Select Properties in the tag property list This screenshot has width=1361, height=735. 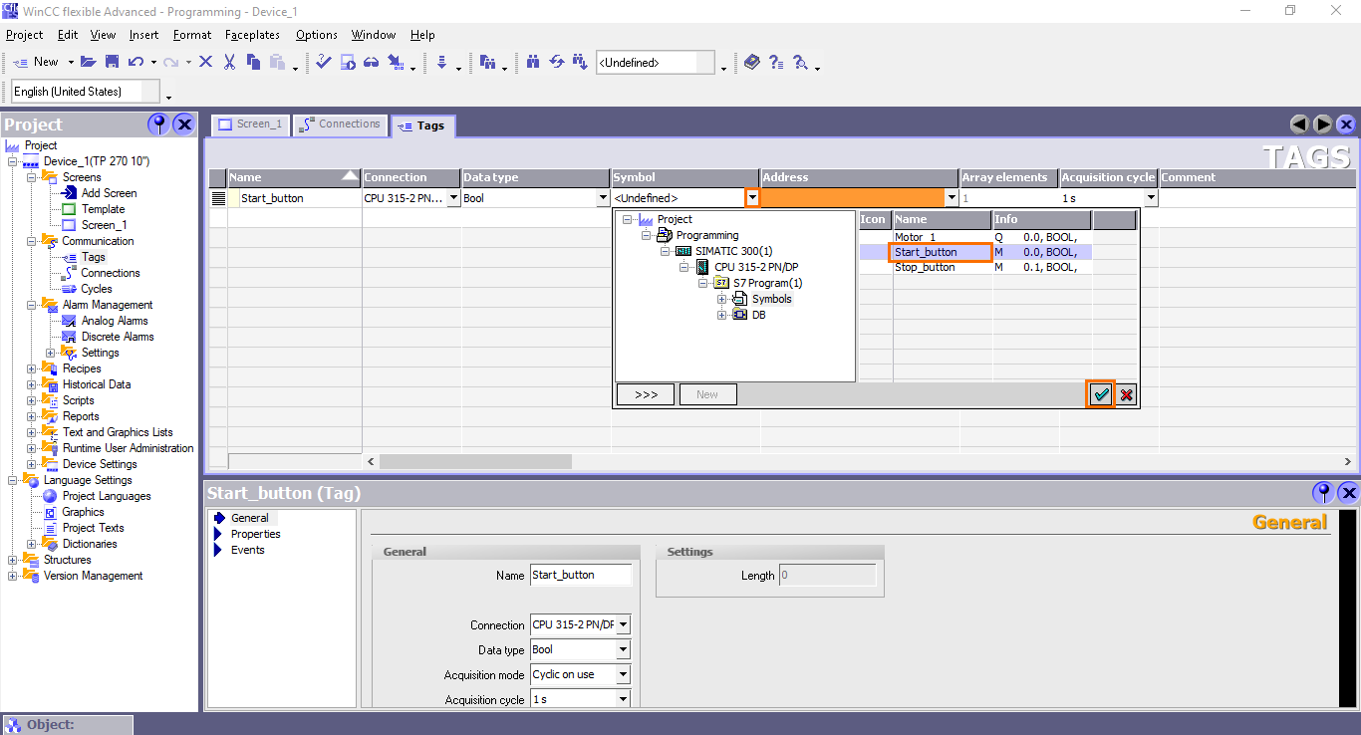pyautogui.click(x=256, y=534)
